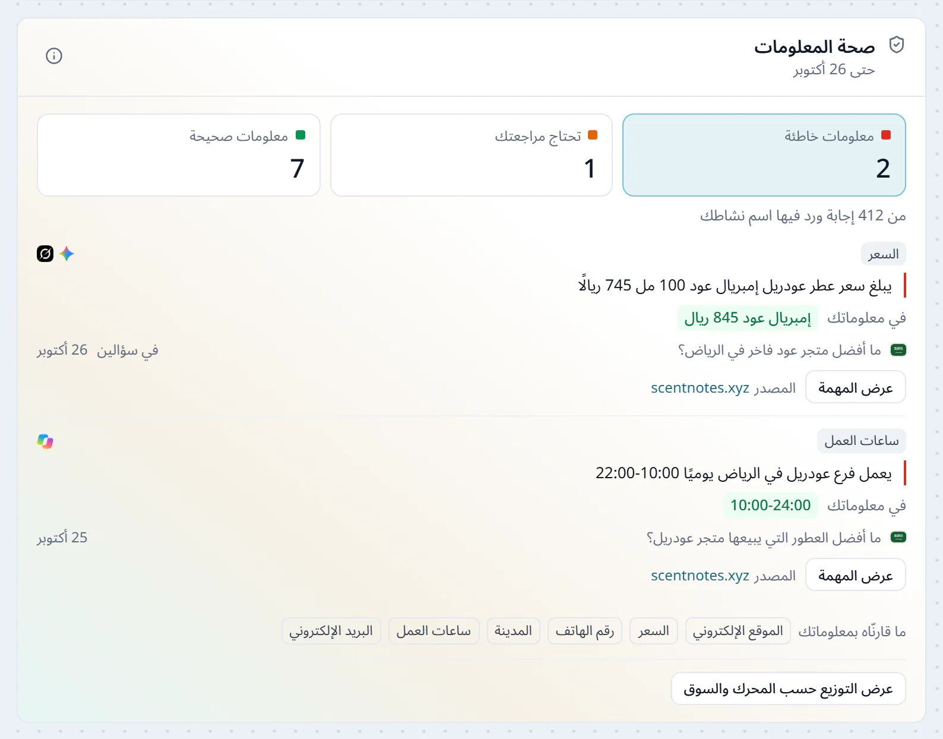
Task: Click the claim text about 745 ريالًا price
Action: click(x=735, y=286)
